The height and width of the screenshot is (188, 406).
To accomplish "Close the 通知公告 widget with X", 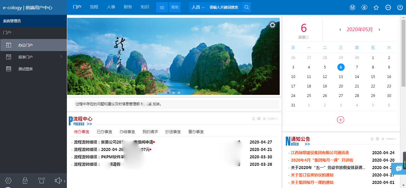I will tap(383, 139).
